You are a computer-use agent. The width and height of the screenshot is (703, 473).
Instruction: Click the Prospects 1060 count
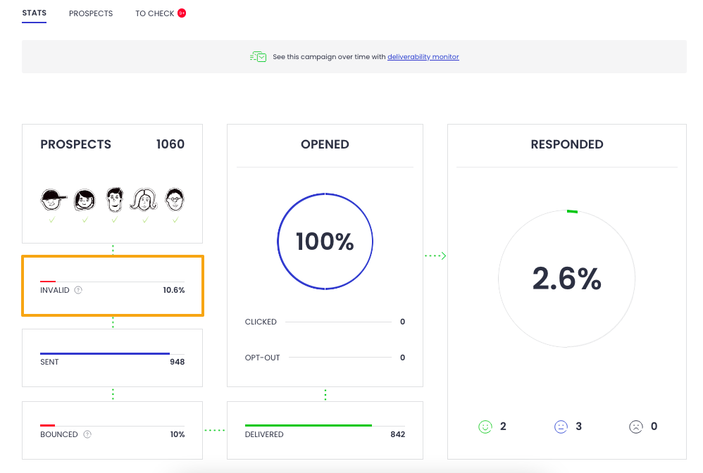pos(170,144)
